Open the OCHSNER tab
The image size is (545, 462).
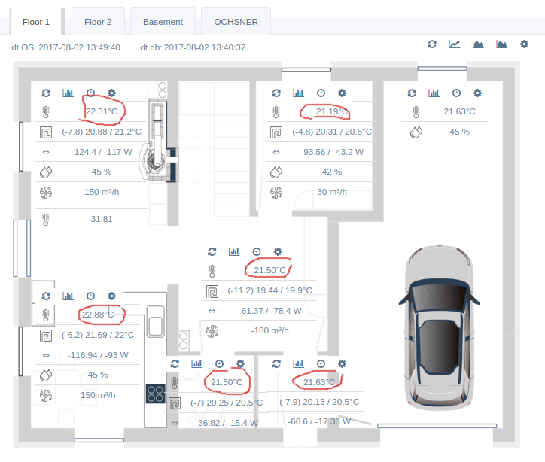(x=236, y=22)
